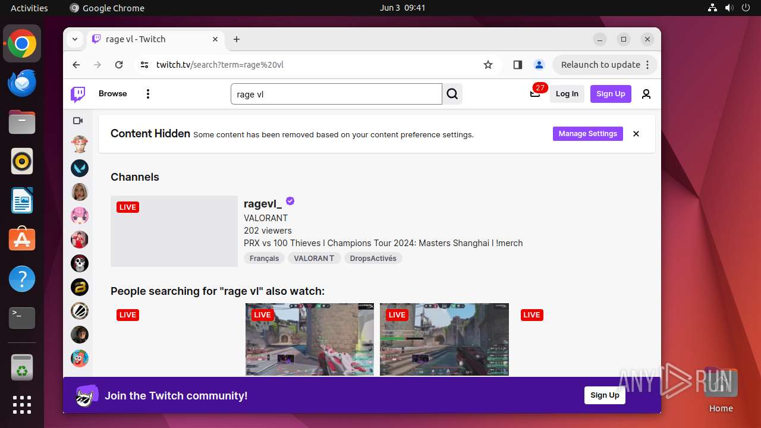Click Sign Up in bottom community banner
Image resolution: width=761 pixels, height=428 pixels.
coord(605,395)
